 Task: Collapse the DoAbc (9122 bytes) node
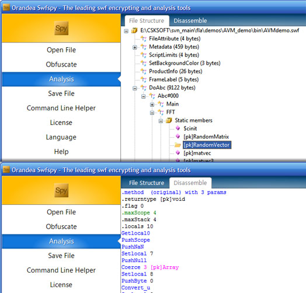coord(135,88)
